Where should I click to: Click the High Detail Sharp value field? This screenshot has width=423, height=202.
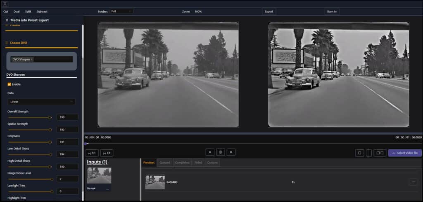click(x=67, y=167)
